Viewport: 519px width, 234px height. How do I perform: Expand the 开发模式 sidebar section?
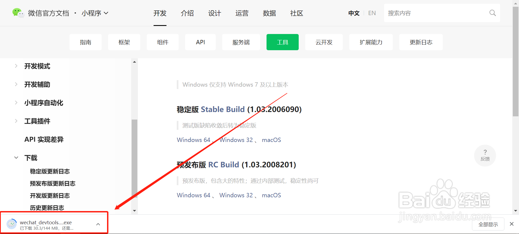click(16, 66)
